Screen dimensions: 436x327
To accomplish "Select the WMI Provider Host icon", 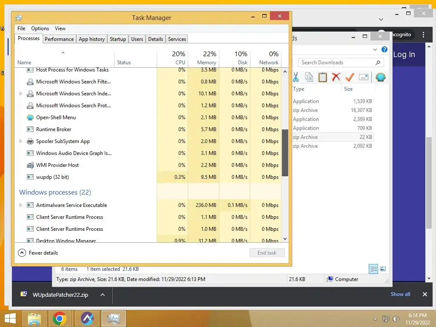I will [x=30, y=165].
